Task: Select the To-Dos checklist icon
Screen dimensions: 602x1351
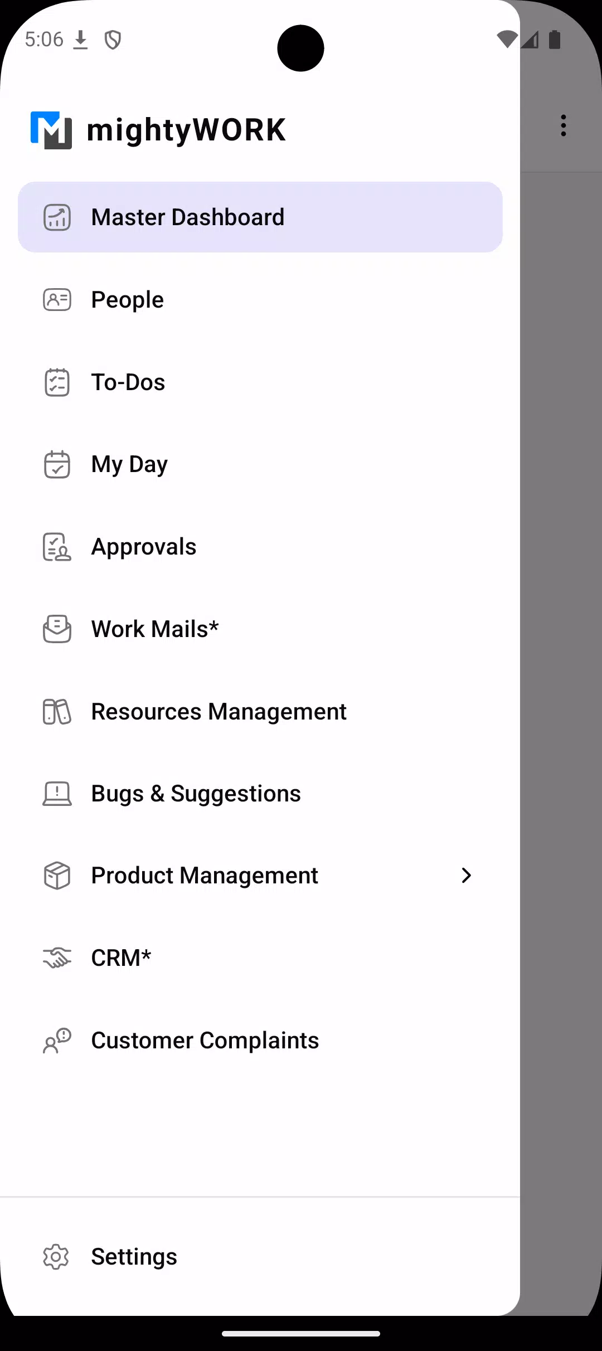Action: coord(57,382)
